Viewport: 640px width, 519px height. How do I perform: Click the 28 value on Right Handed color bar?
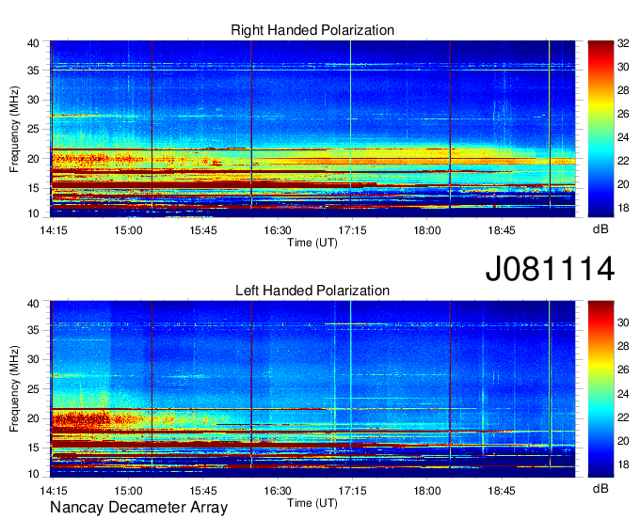623,90
